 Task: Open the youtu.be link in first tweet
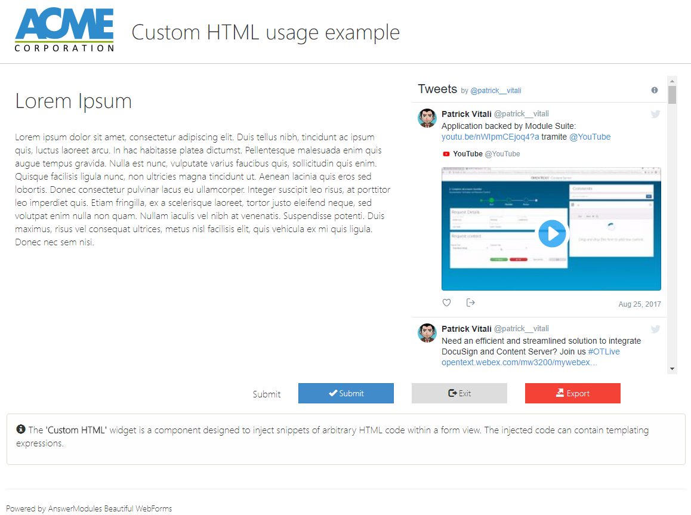490,137
